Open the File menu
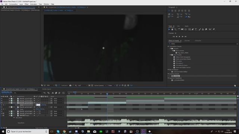 [2, 4]
